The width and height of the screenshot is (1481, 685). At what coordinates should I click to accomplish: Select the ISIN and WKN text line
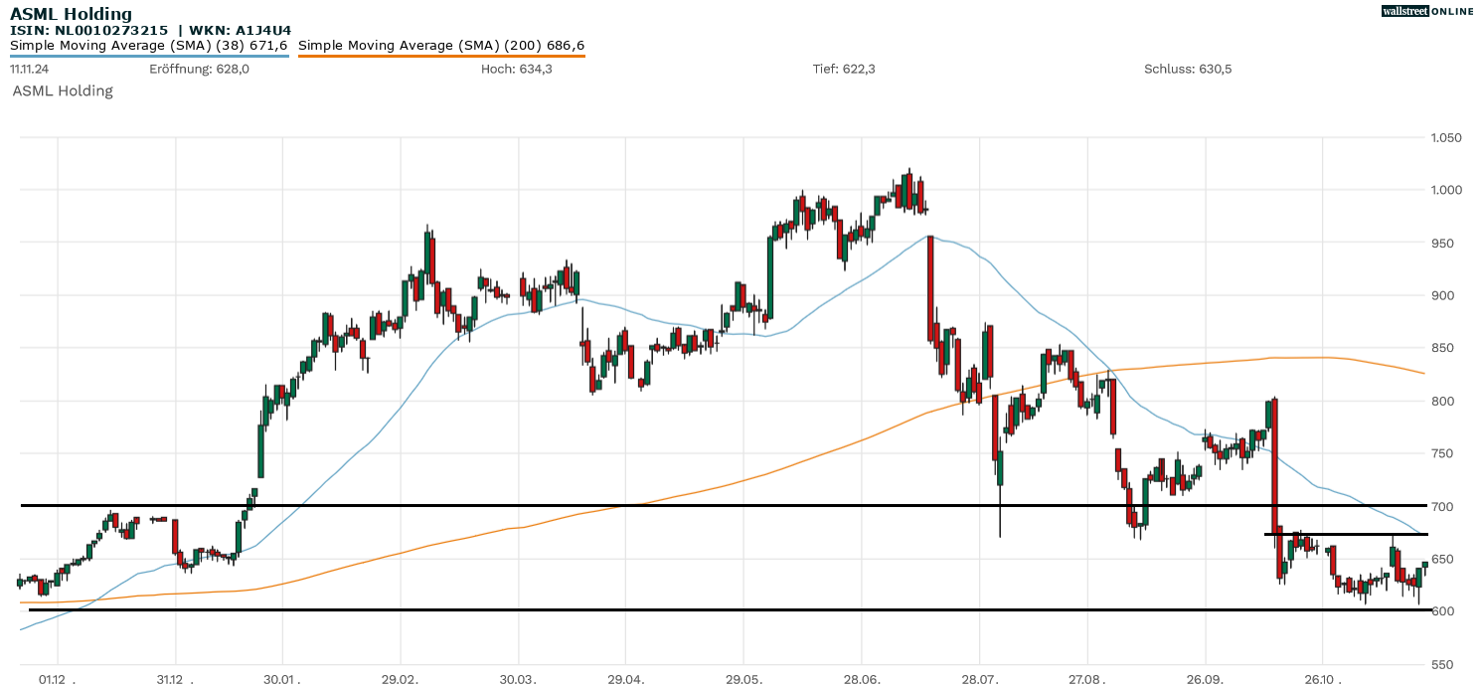click(x=150, y=30)
